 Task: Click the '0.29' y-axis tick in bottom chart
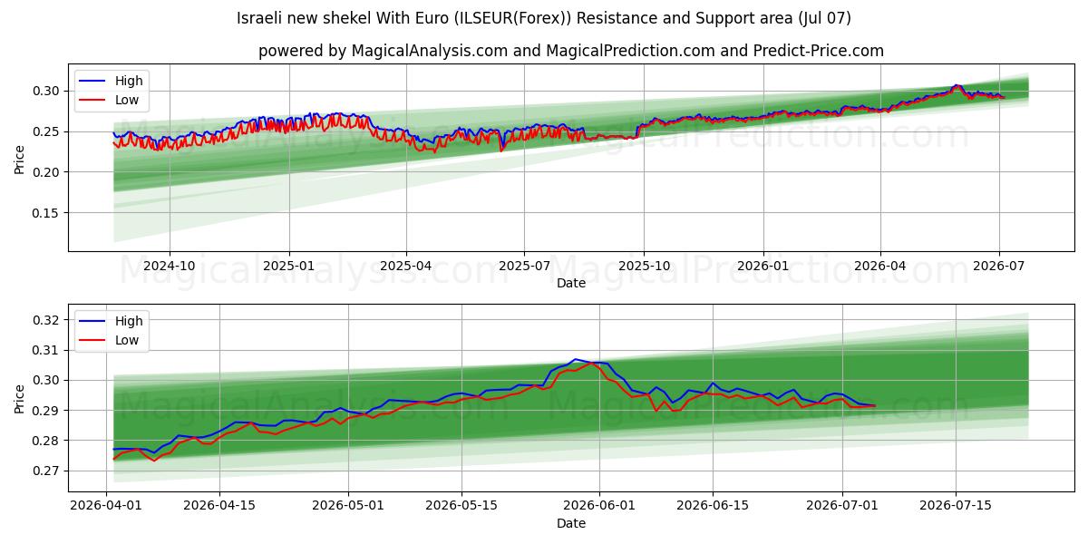coord(47,411)
